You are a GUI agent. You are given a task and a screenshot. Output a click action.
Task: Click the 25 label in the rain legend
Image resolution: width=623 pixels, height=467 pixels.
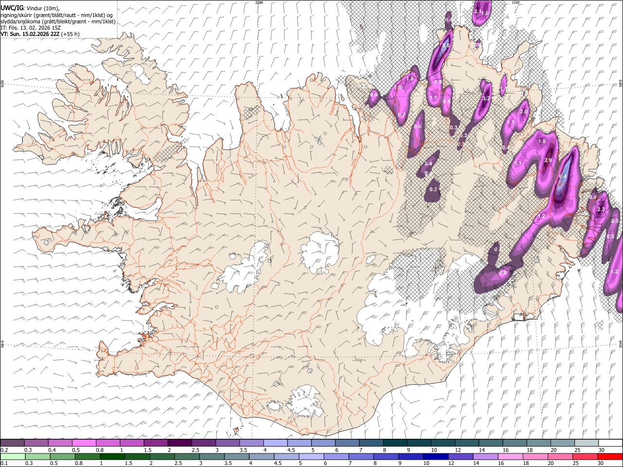coord(576,464)
